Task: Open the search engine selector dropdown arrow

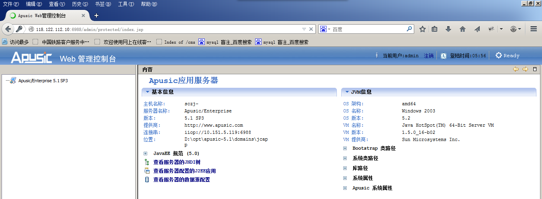Action: pyautogui.click(x=329, y=29)
